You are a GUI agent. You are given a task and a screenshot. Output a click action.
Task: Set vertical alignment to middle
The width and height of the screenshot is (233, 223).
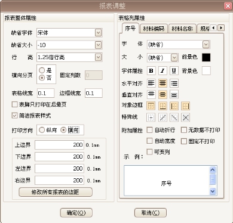pos(163,94)
